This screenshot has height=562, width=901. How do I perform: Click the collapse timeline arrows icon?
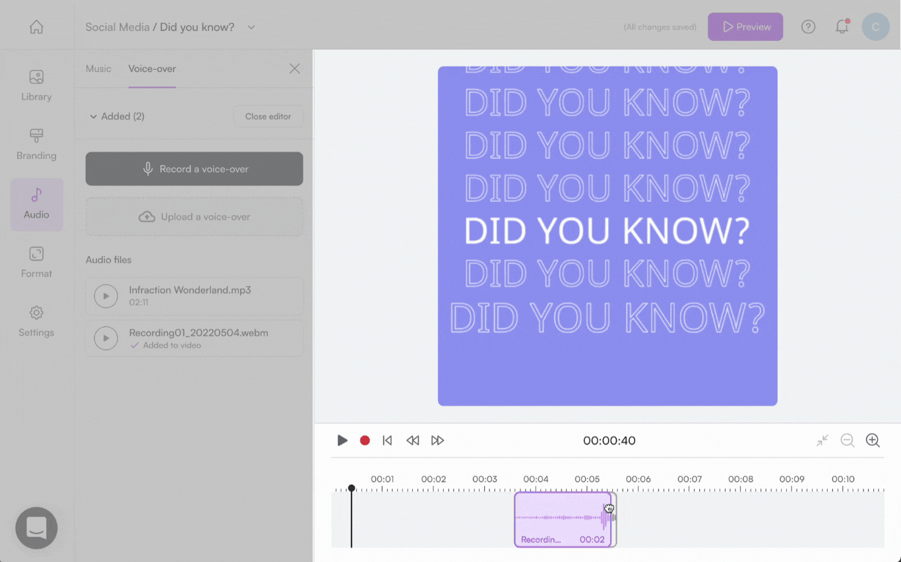pos(822,440)
